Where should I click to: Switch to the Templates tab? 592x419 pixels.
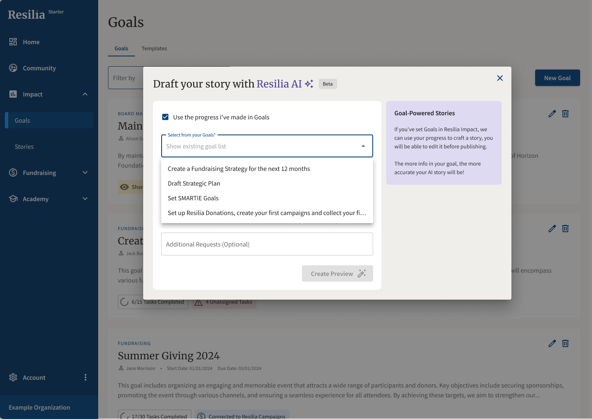point(154,48)
